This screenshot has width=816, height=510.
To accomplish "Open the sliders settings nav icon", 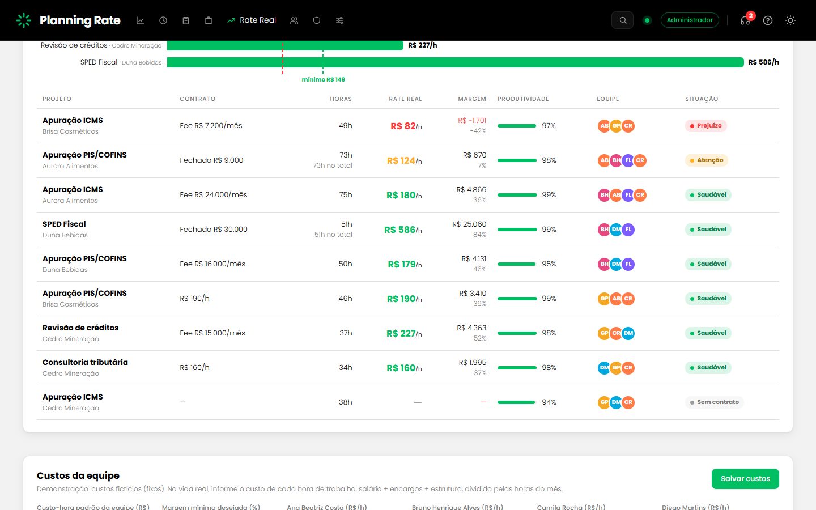I will click(x=339, y=20).
